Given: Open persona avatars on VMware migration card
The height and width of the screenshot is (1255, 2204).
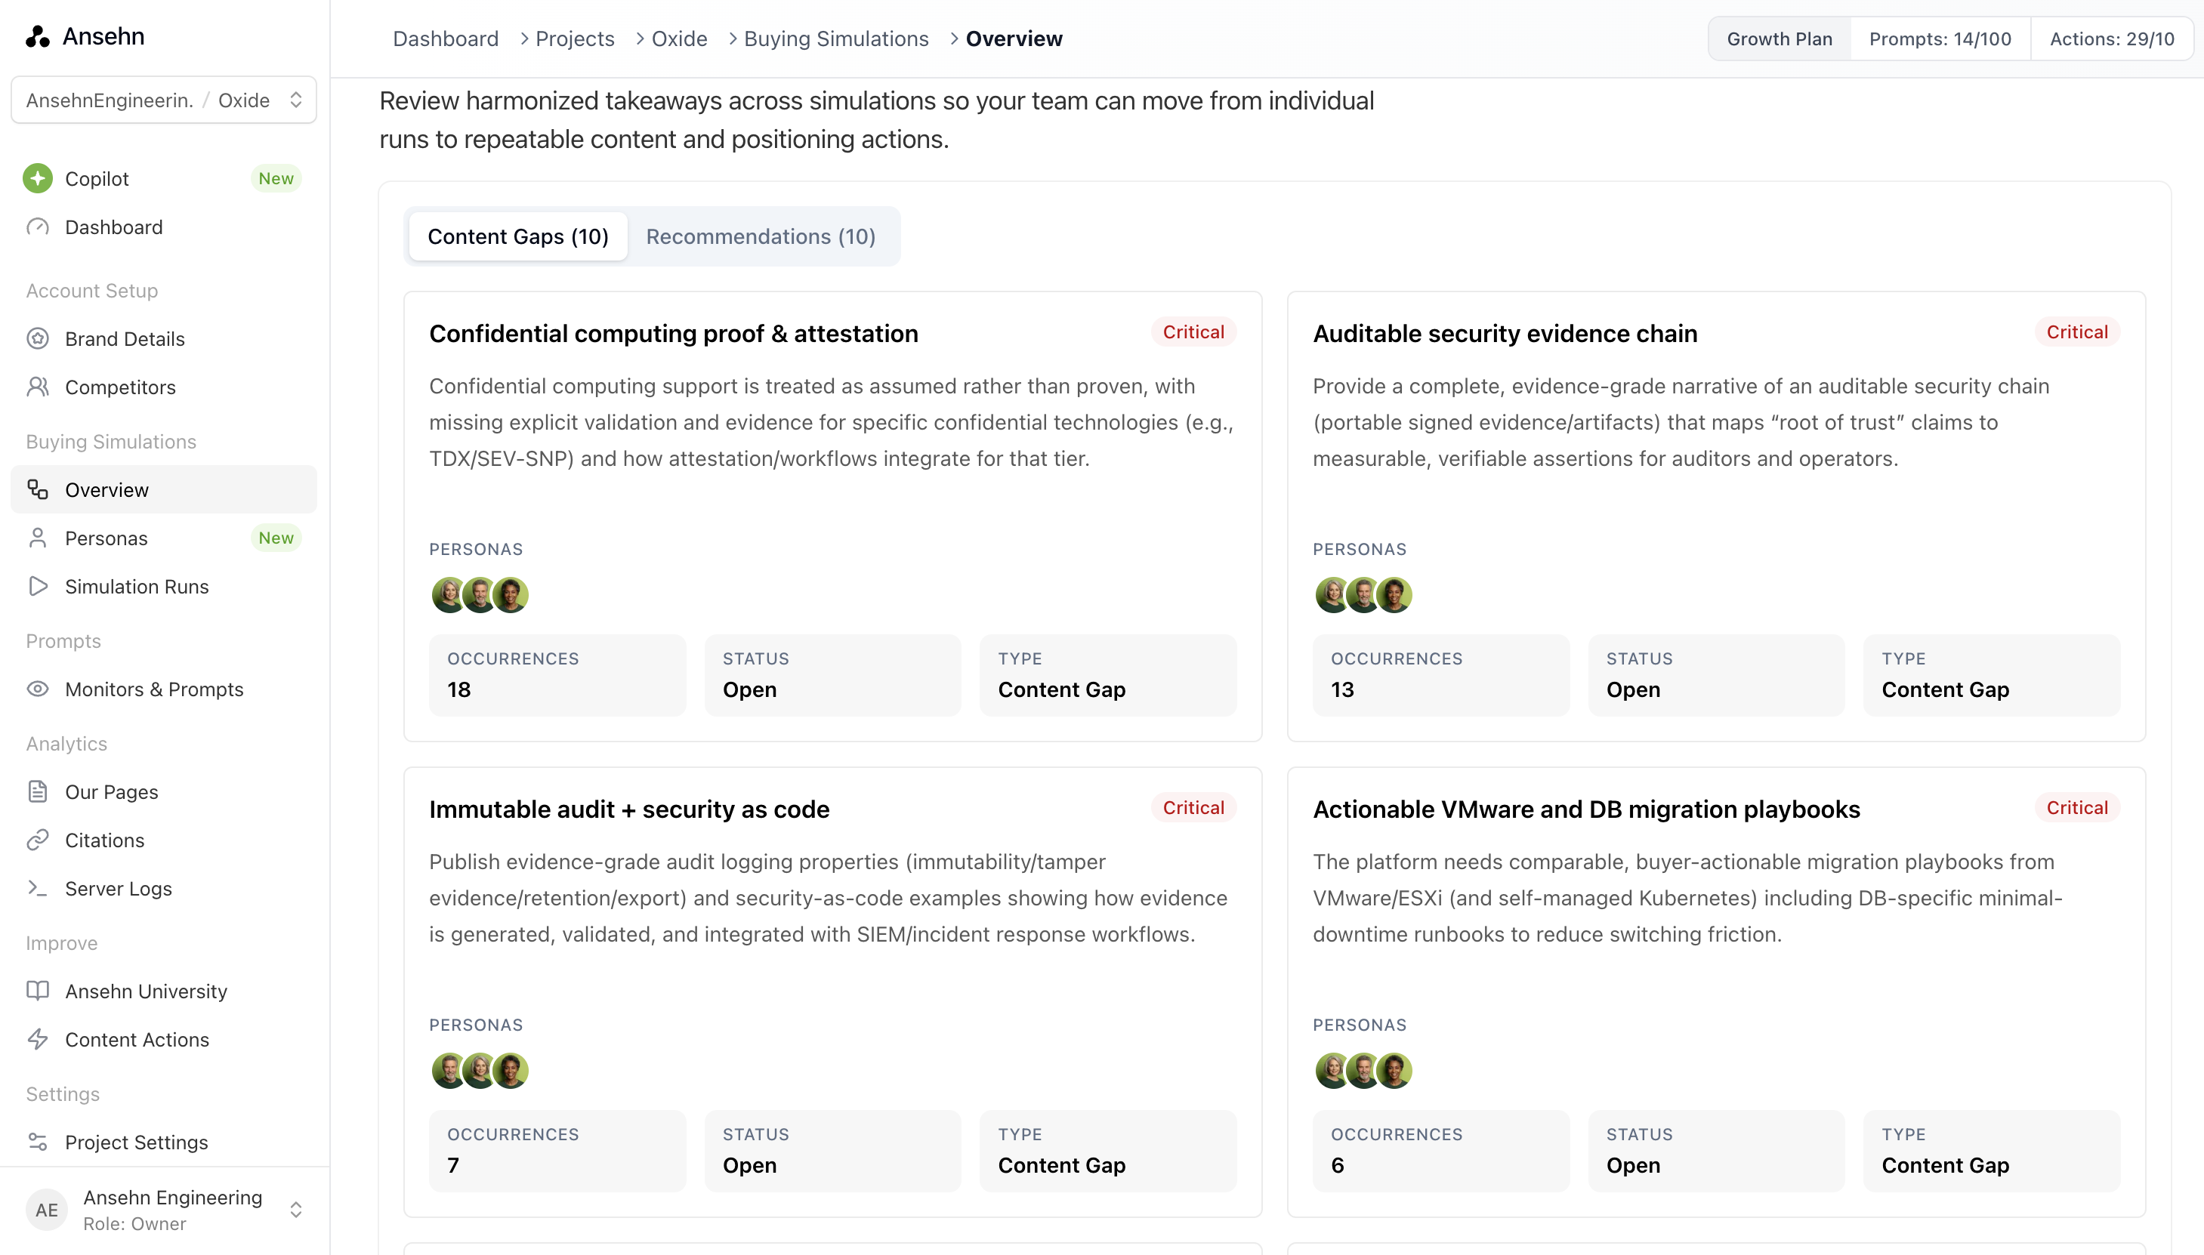Looking at the screenshot, I should pyautogui.click(x=1363, y=1071).
